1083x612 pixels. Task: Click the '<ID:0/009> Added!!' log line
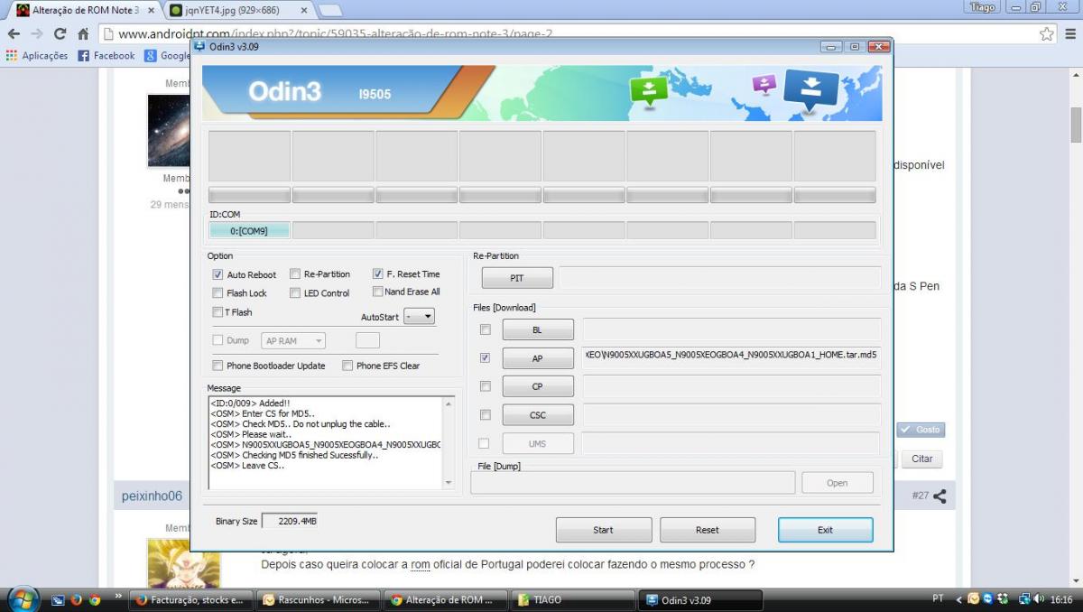250,403
